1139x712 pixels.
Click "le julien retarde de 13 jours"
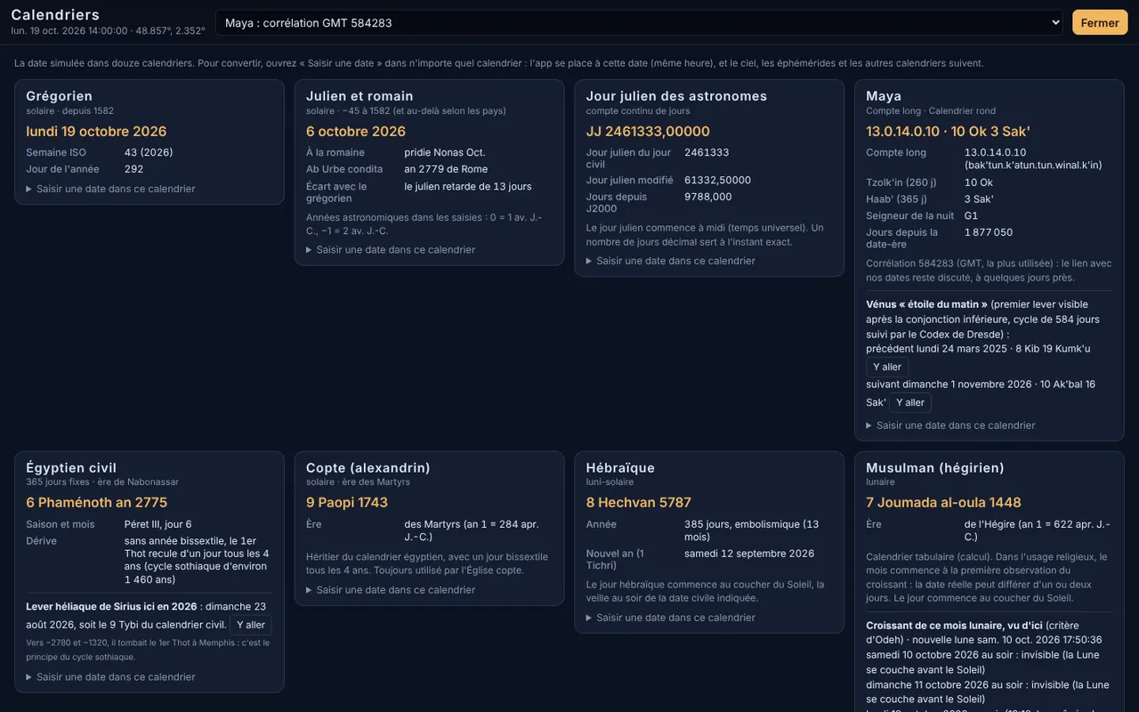coord(468,186)
